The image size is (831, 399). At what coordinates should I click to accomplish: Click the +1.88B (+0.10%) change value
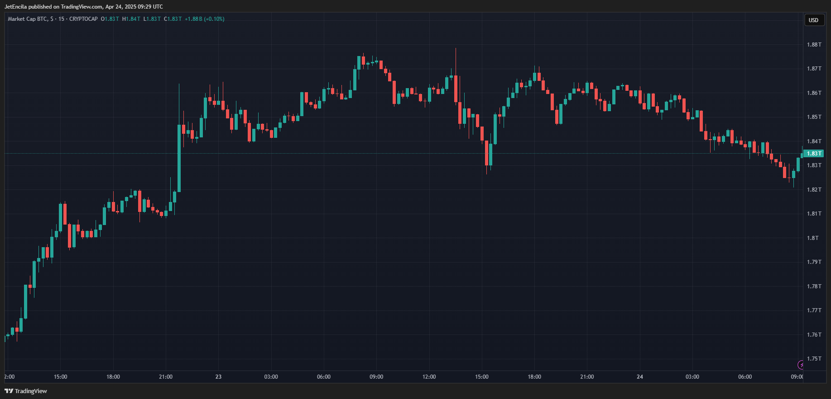tap(205, 19)
